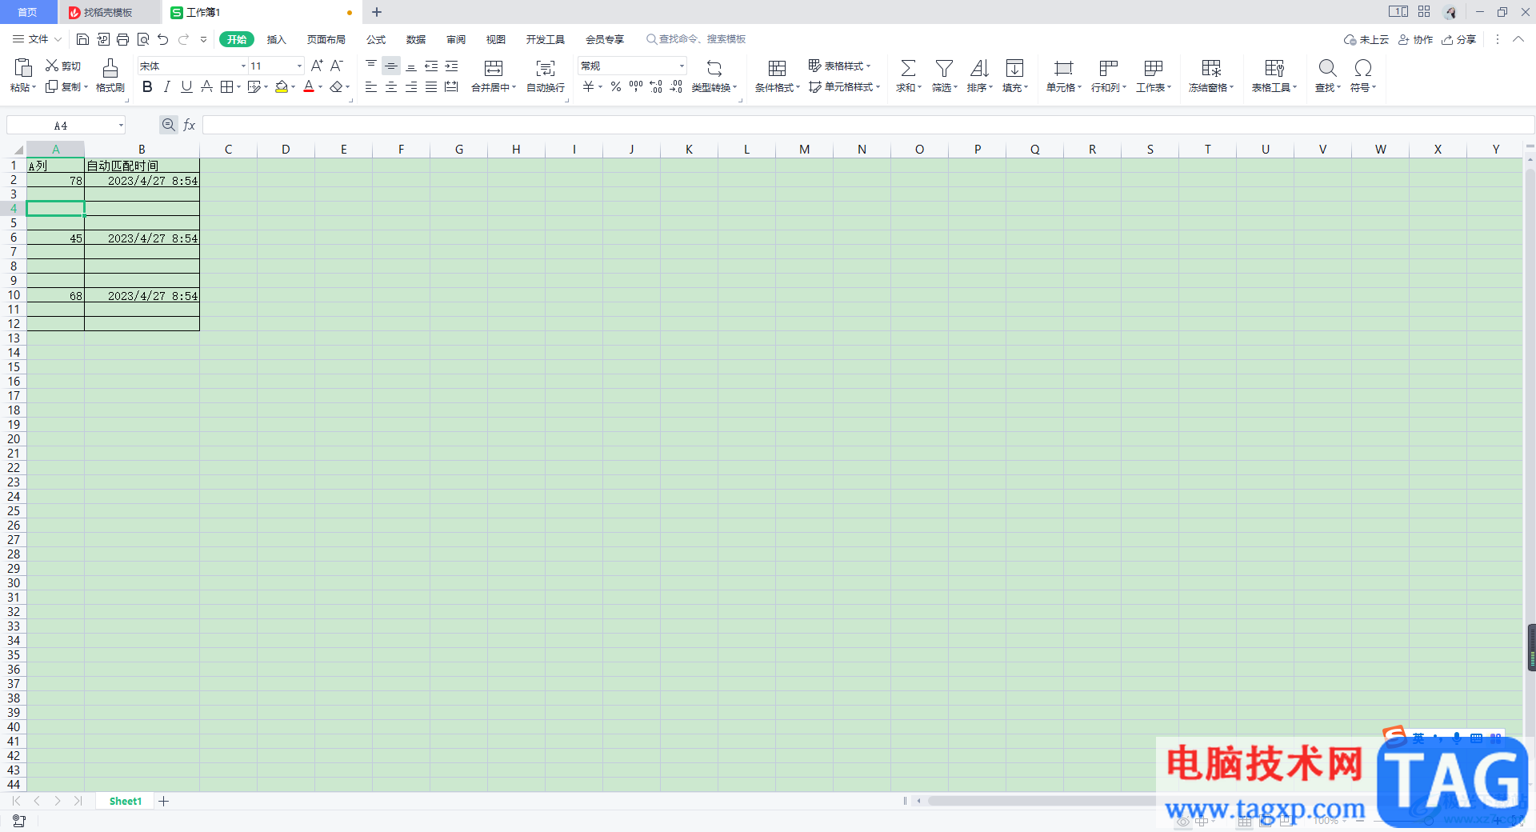Switch to the 插入 Insert tab
Screen dimensions: 1536x832
tap(276, 39)
